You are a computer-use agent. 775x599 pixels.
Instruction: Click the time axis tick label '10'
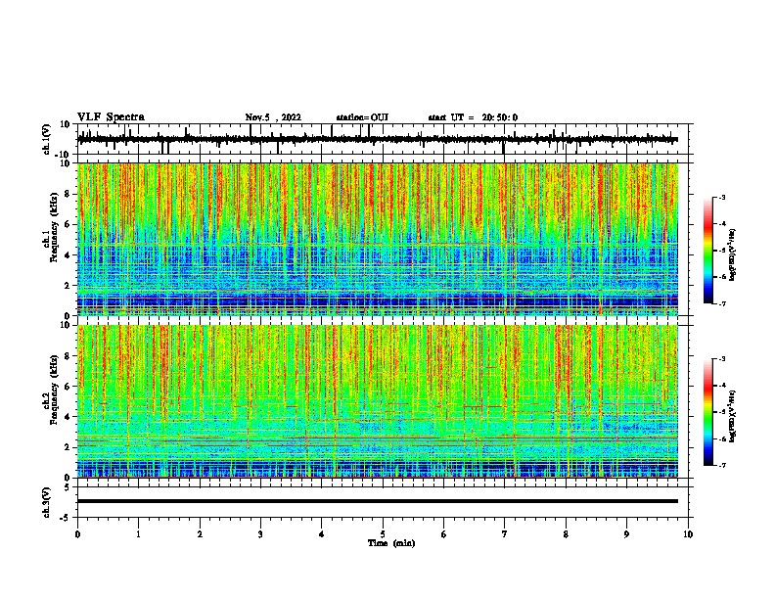(688, 534)
